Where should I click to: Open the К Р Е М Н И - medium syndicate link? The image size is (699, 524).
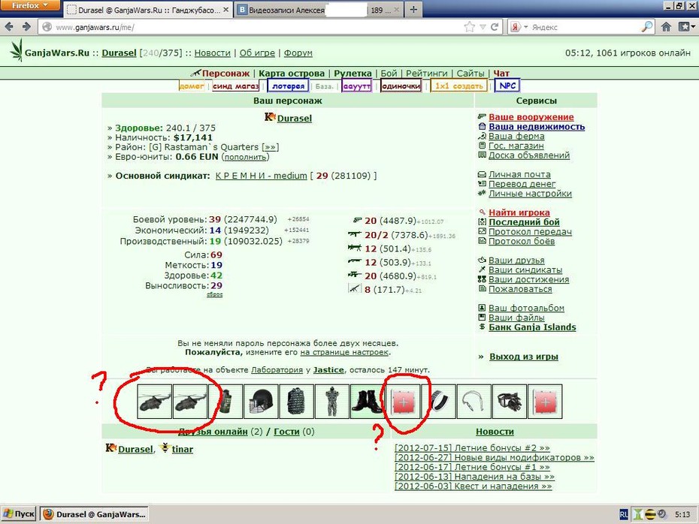click(262, 176)
